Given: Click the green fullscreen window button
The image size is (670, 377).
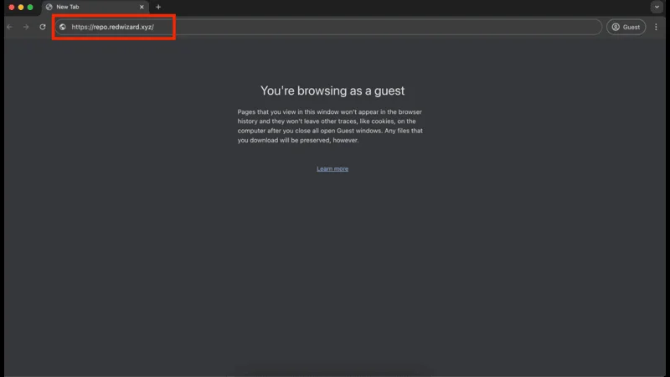Looking at the screenshot, I should point(30,8).
